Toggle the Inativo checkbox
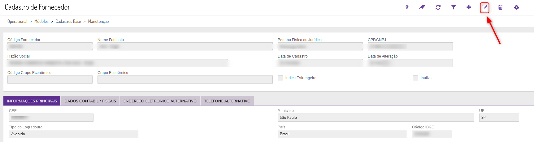Screen dimensions: 534x142 click(x=415, y=78)
